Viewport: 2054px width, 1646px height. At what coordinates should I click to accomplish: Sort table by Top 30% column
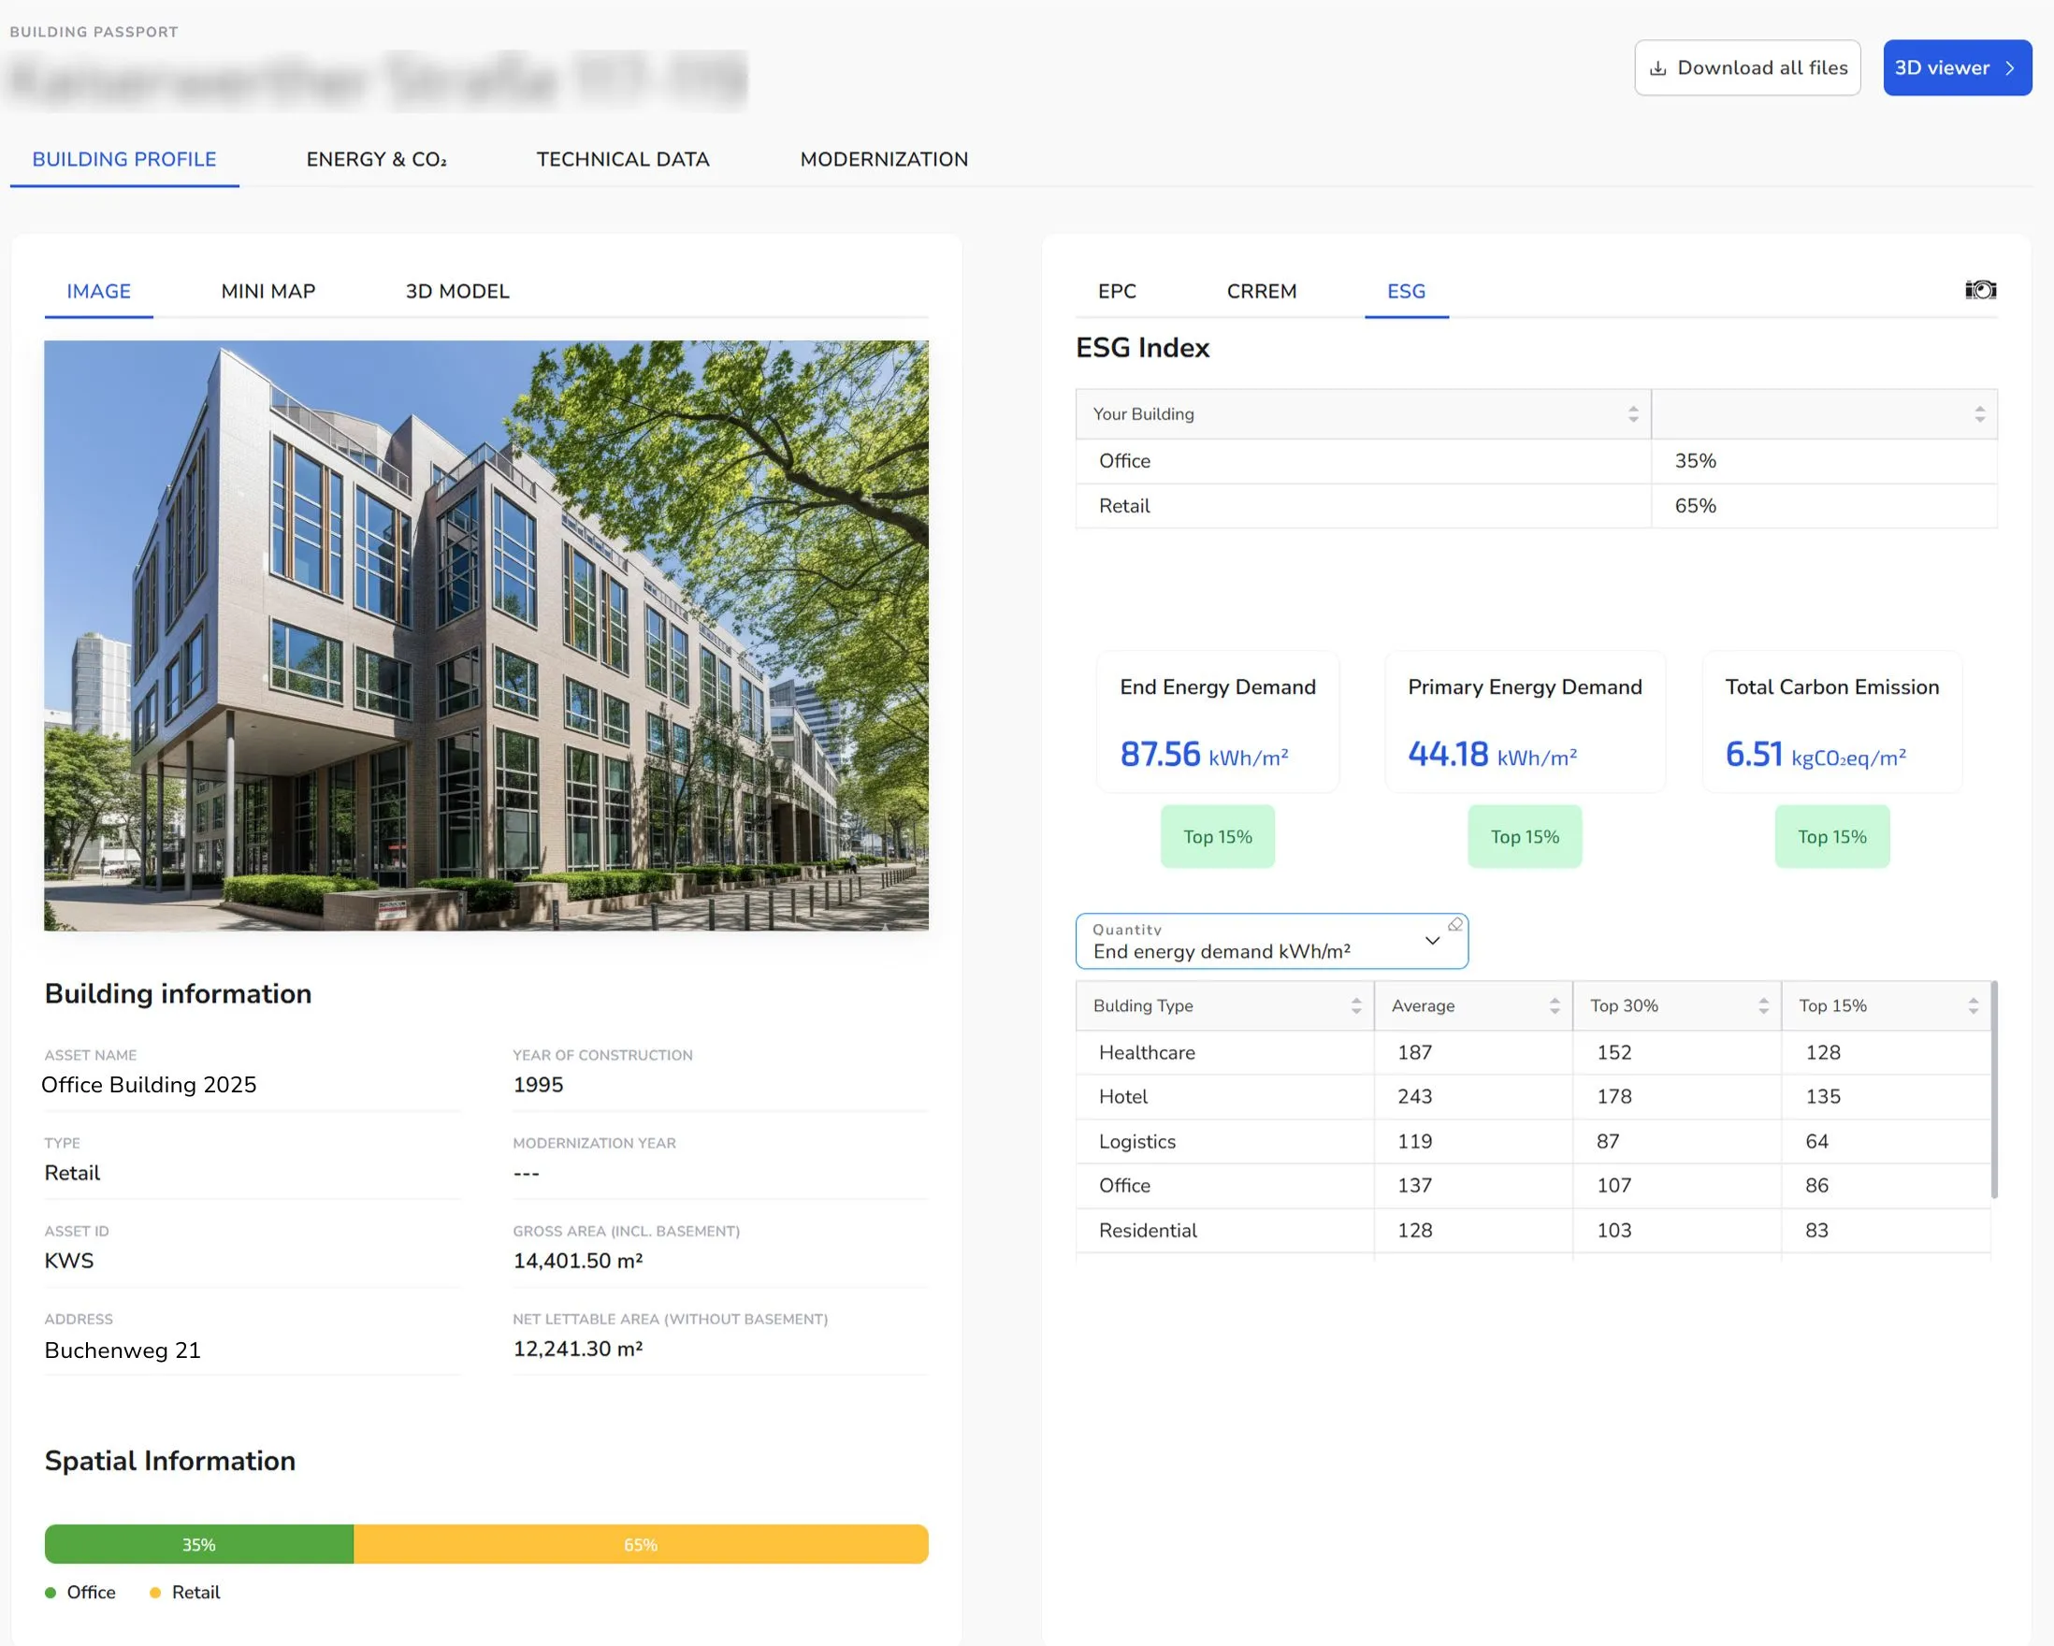tap(1762, 1006)
